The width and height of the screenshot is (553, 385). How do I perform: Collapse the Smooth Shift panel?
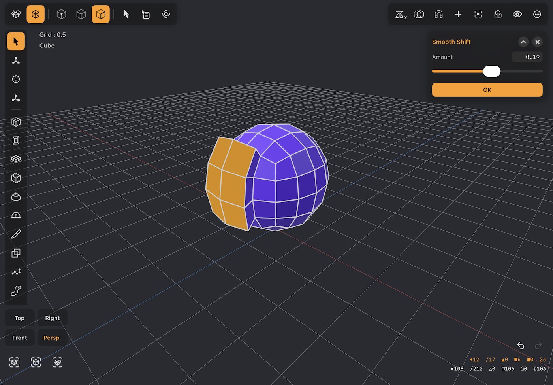click(523, 42)
